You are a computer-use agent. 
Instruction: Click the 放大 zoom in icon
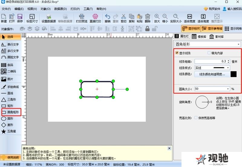pos(157,18)
